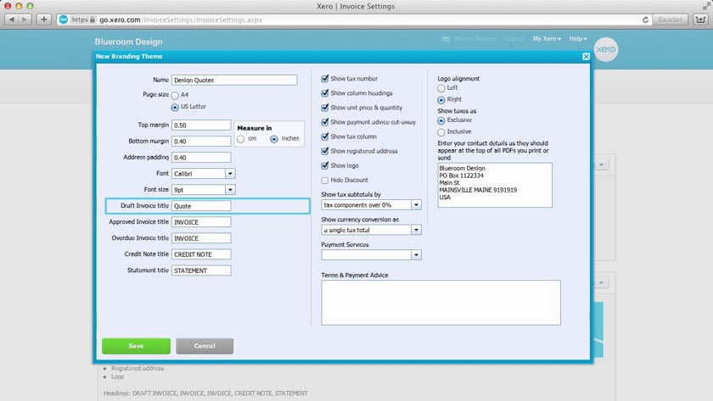
Task: Select US Letter page size
Action: tap(175, 107)
